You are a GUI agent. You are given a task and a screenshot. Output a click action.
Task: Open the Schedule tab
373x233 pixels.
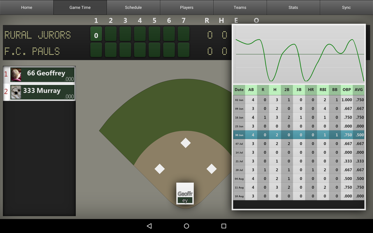pos(133,7)
